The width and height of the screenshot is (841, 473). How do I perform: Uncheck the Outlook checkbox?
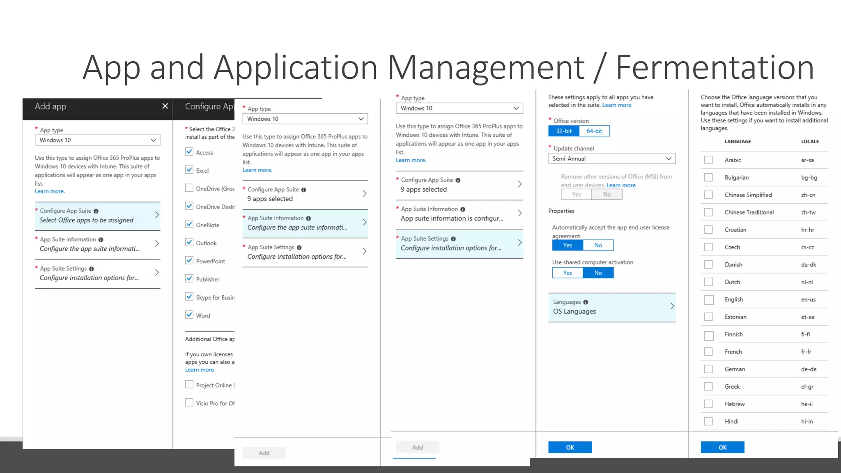[189, 242]
